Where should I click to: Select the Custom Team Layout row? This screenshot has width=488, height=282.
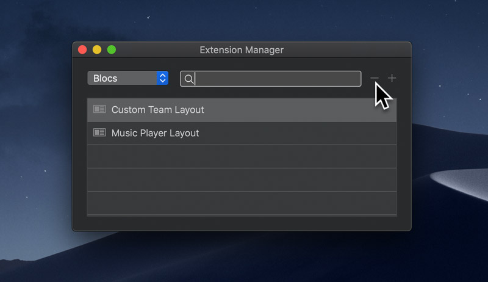(242, 109)
